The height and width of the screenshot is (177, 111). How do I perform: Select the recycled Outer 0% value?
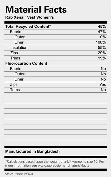tap(103, 37)
